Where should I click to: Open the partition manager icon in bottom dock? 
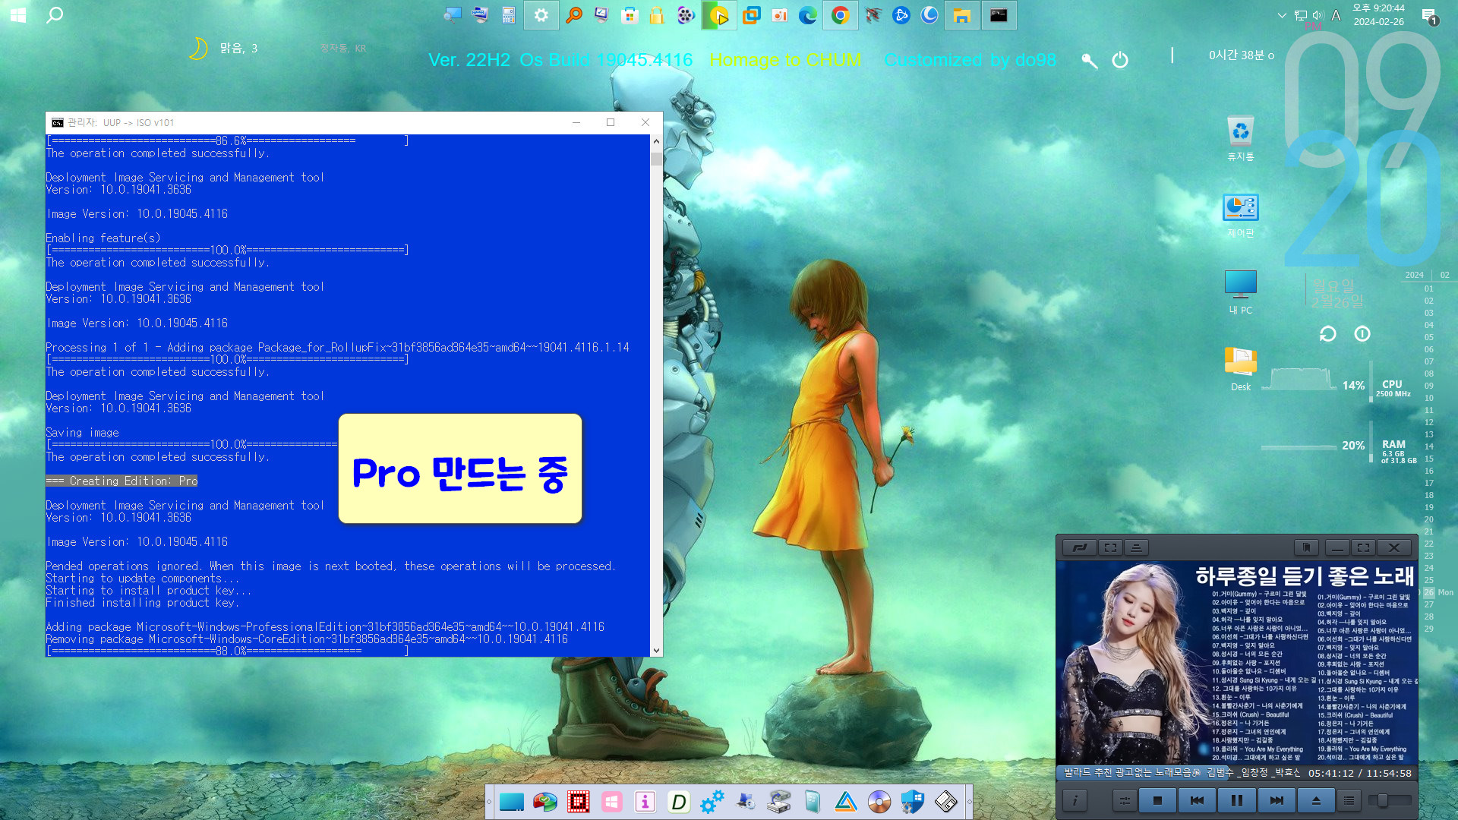(x=544, y=802)
